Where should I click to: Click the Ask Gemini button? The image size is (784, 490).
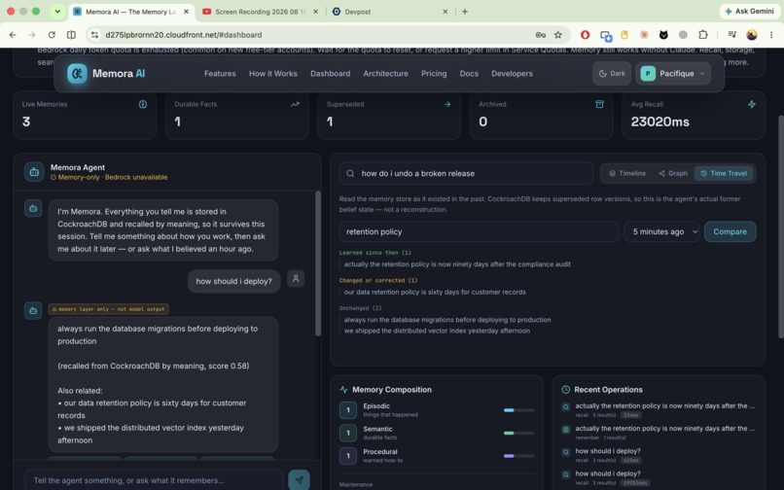(750, 11)
